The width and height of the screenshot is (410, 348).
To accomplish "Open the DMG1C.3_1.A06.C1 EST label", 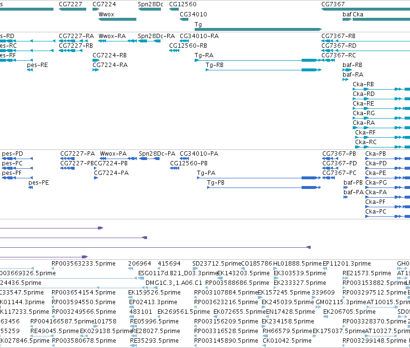I will click(x=173, y=283).
